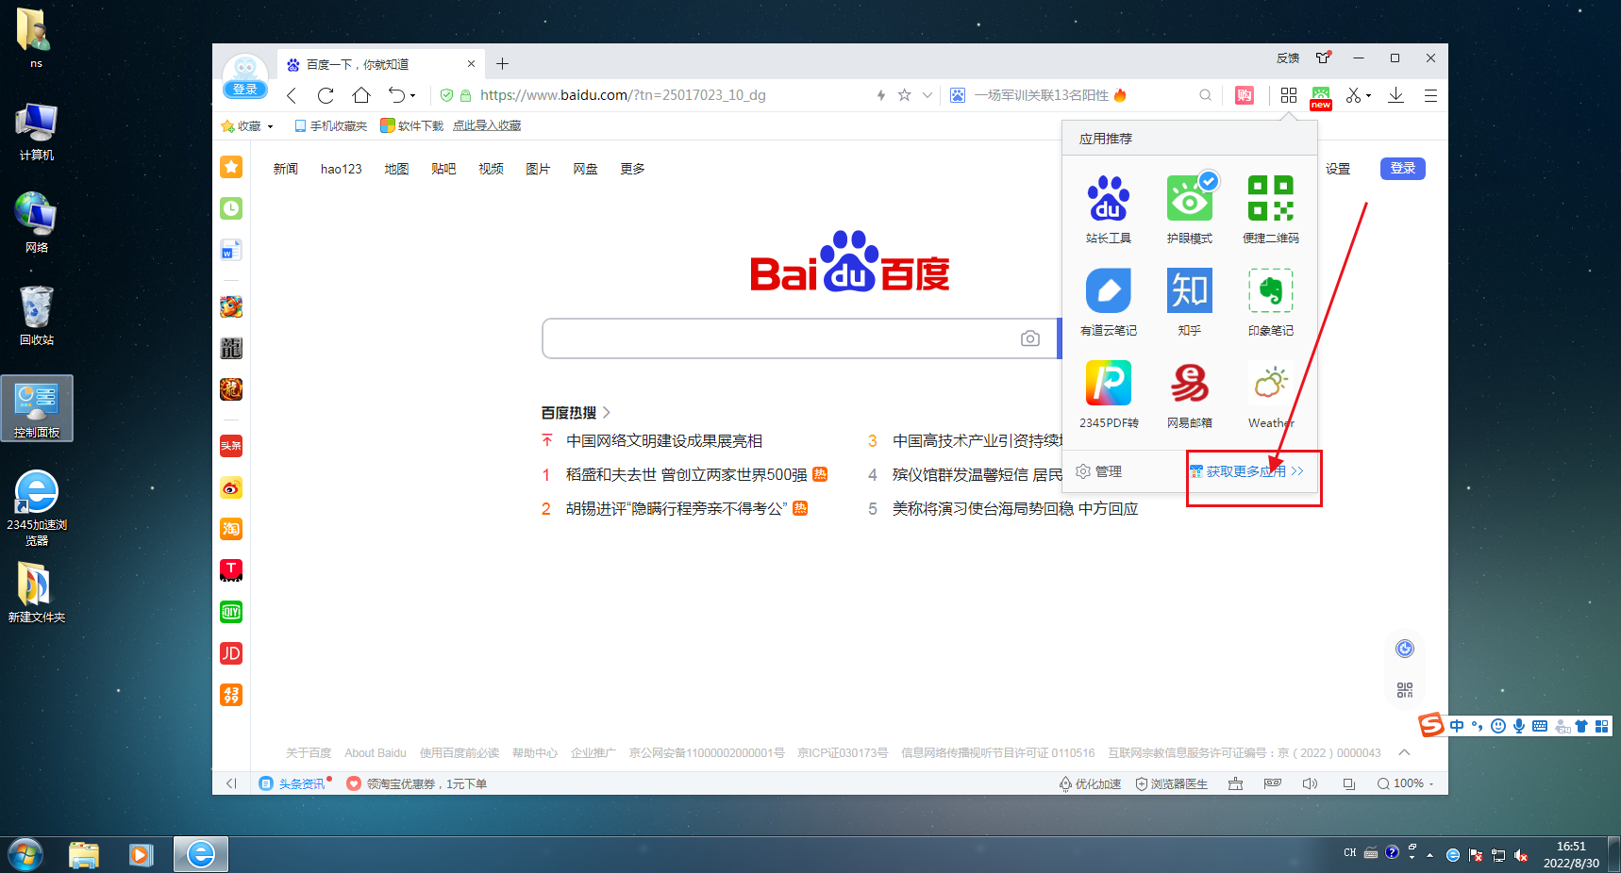Click the blue Baidu 登录 button

coord(1403,169)
